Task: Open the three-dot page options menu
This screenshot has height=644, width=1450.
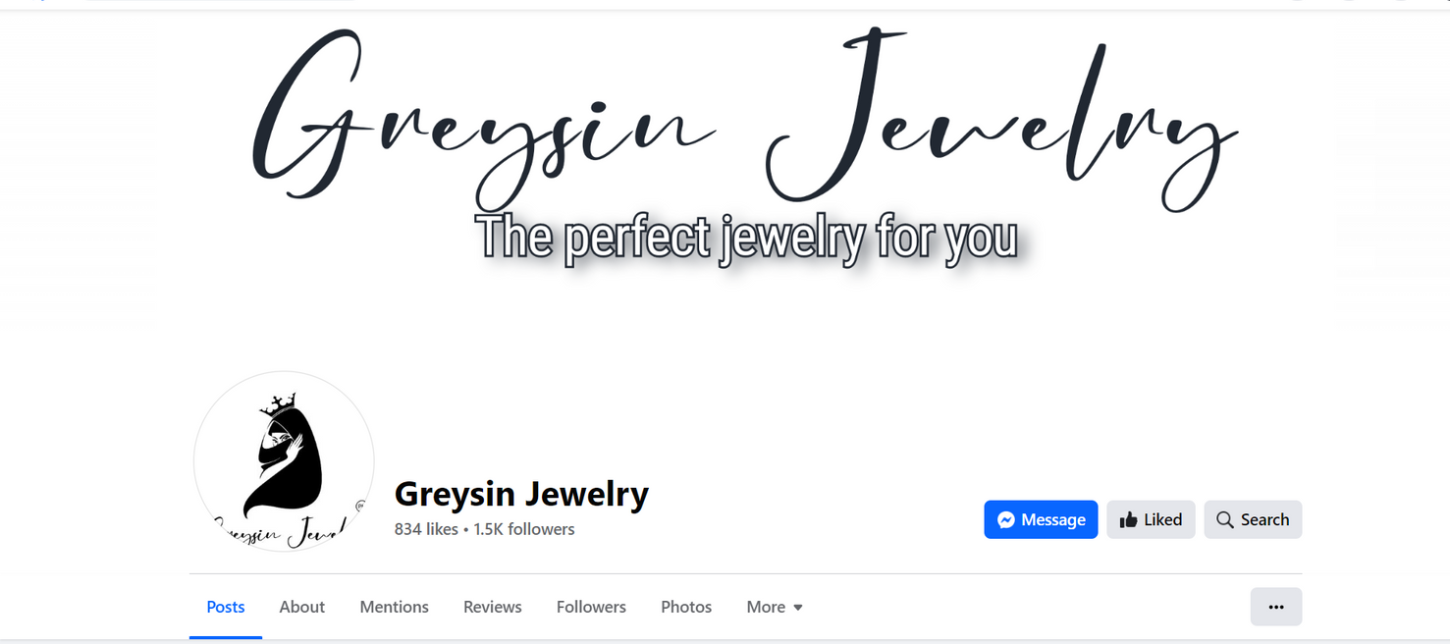Action: 1276,607
